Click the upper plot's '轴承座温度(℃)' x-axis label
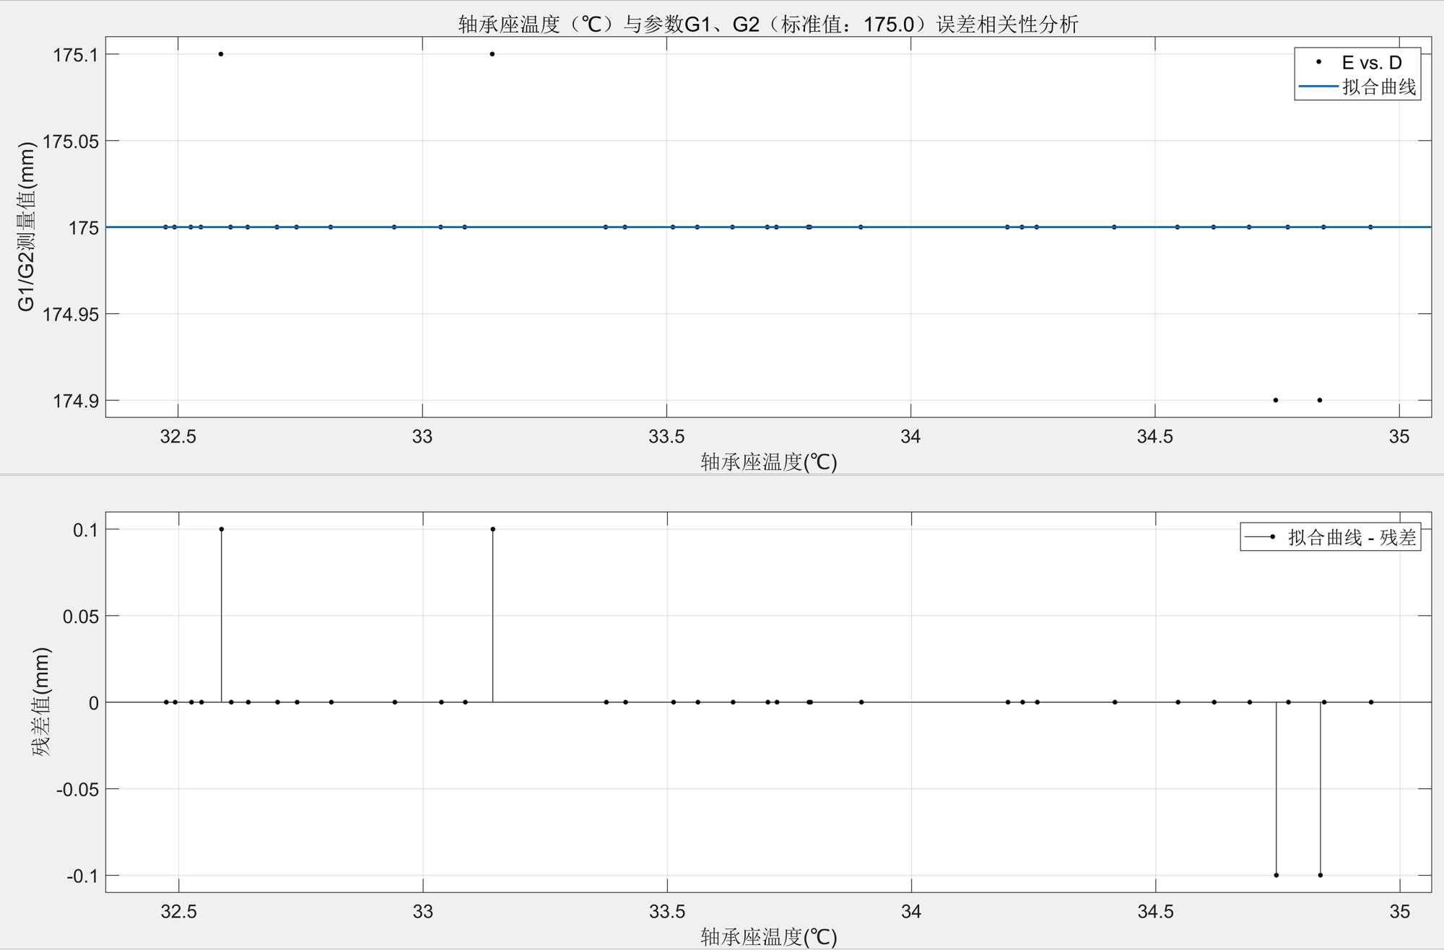 [768, 462]
